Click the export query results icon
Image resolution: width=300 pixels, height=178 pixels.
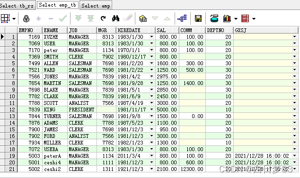click(x=214, y=18)
